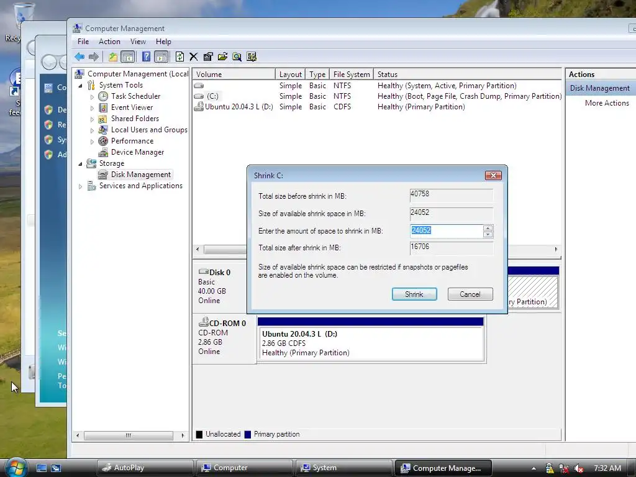This screenshot has width=636, height=477.
Task: Click tree pane scroll right arrow
Action: click(183, 435)
